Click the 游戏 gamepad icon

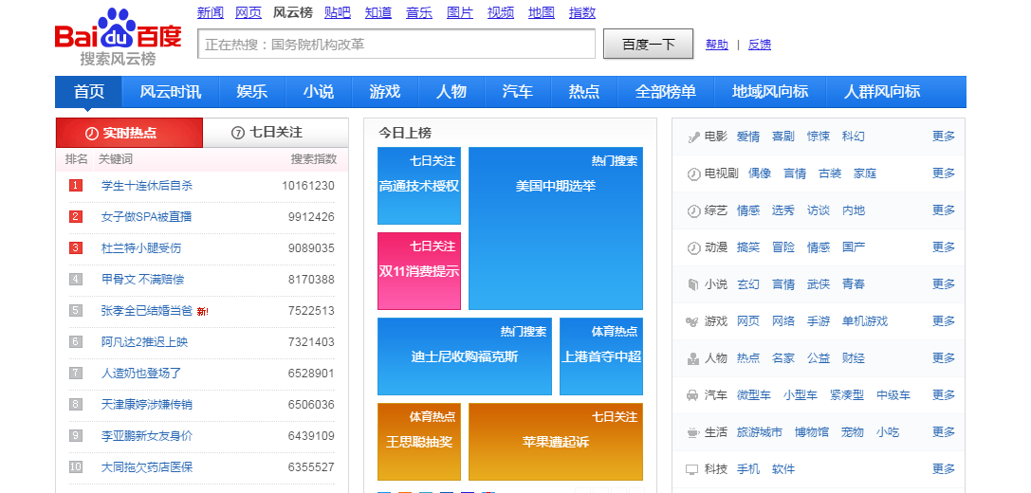[693, 321]
